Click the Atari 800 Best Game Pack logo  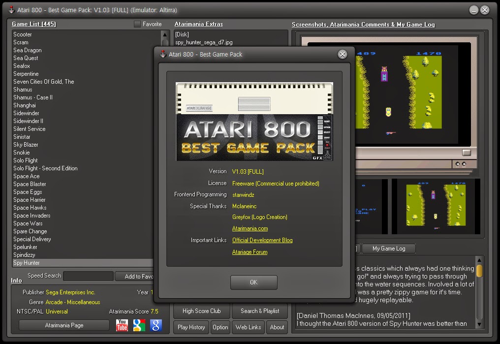254,121
